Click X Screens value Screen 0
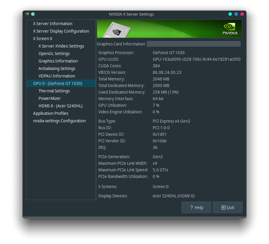 coord(161,187)
